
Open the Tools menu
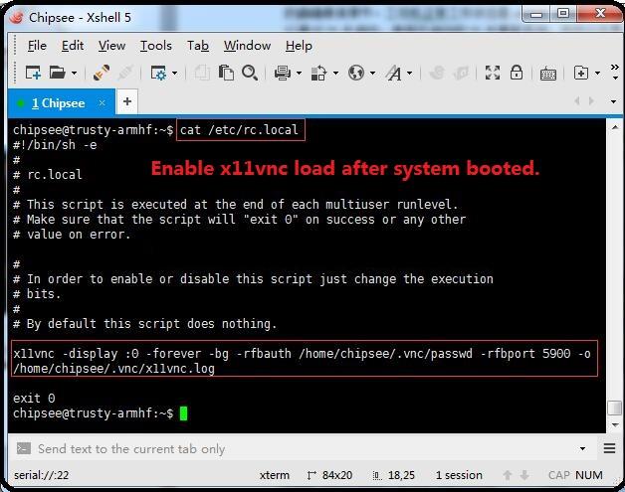click(x=156, y=46)
